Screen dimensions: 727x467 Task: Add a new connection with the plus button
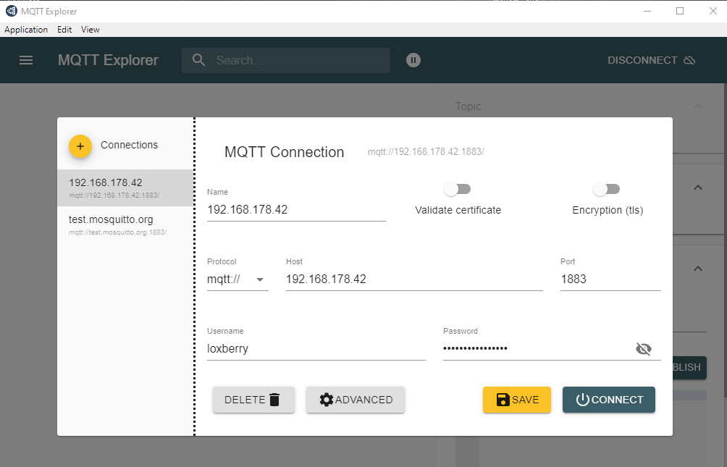pos(80,146)
